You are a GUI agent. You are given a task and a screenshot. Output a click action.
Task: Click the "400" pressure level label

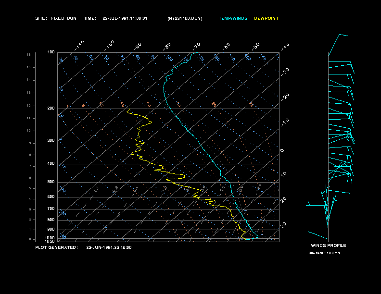coord(51,163)
